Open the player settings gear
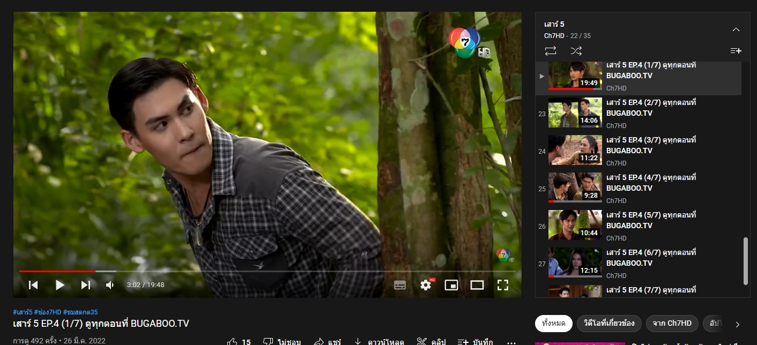Image resolution: width=757 pixels, height=345 pixels. click(x=426, y=285)
